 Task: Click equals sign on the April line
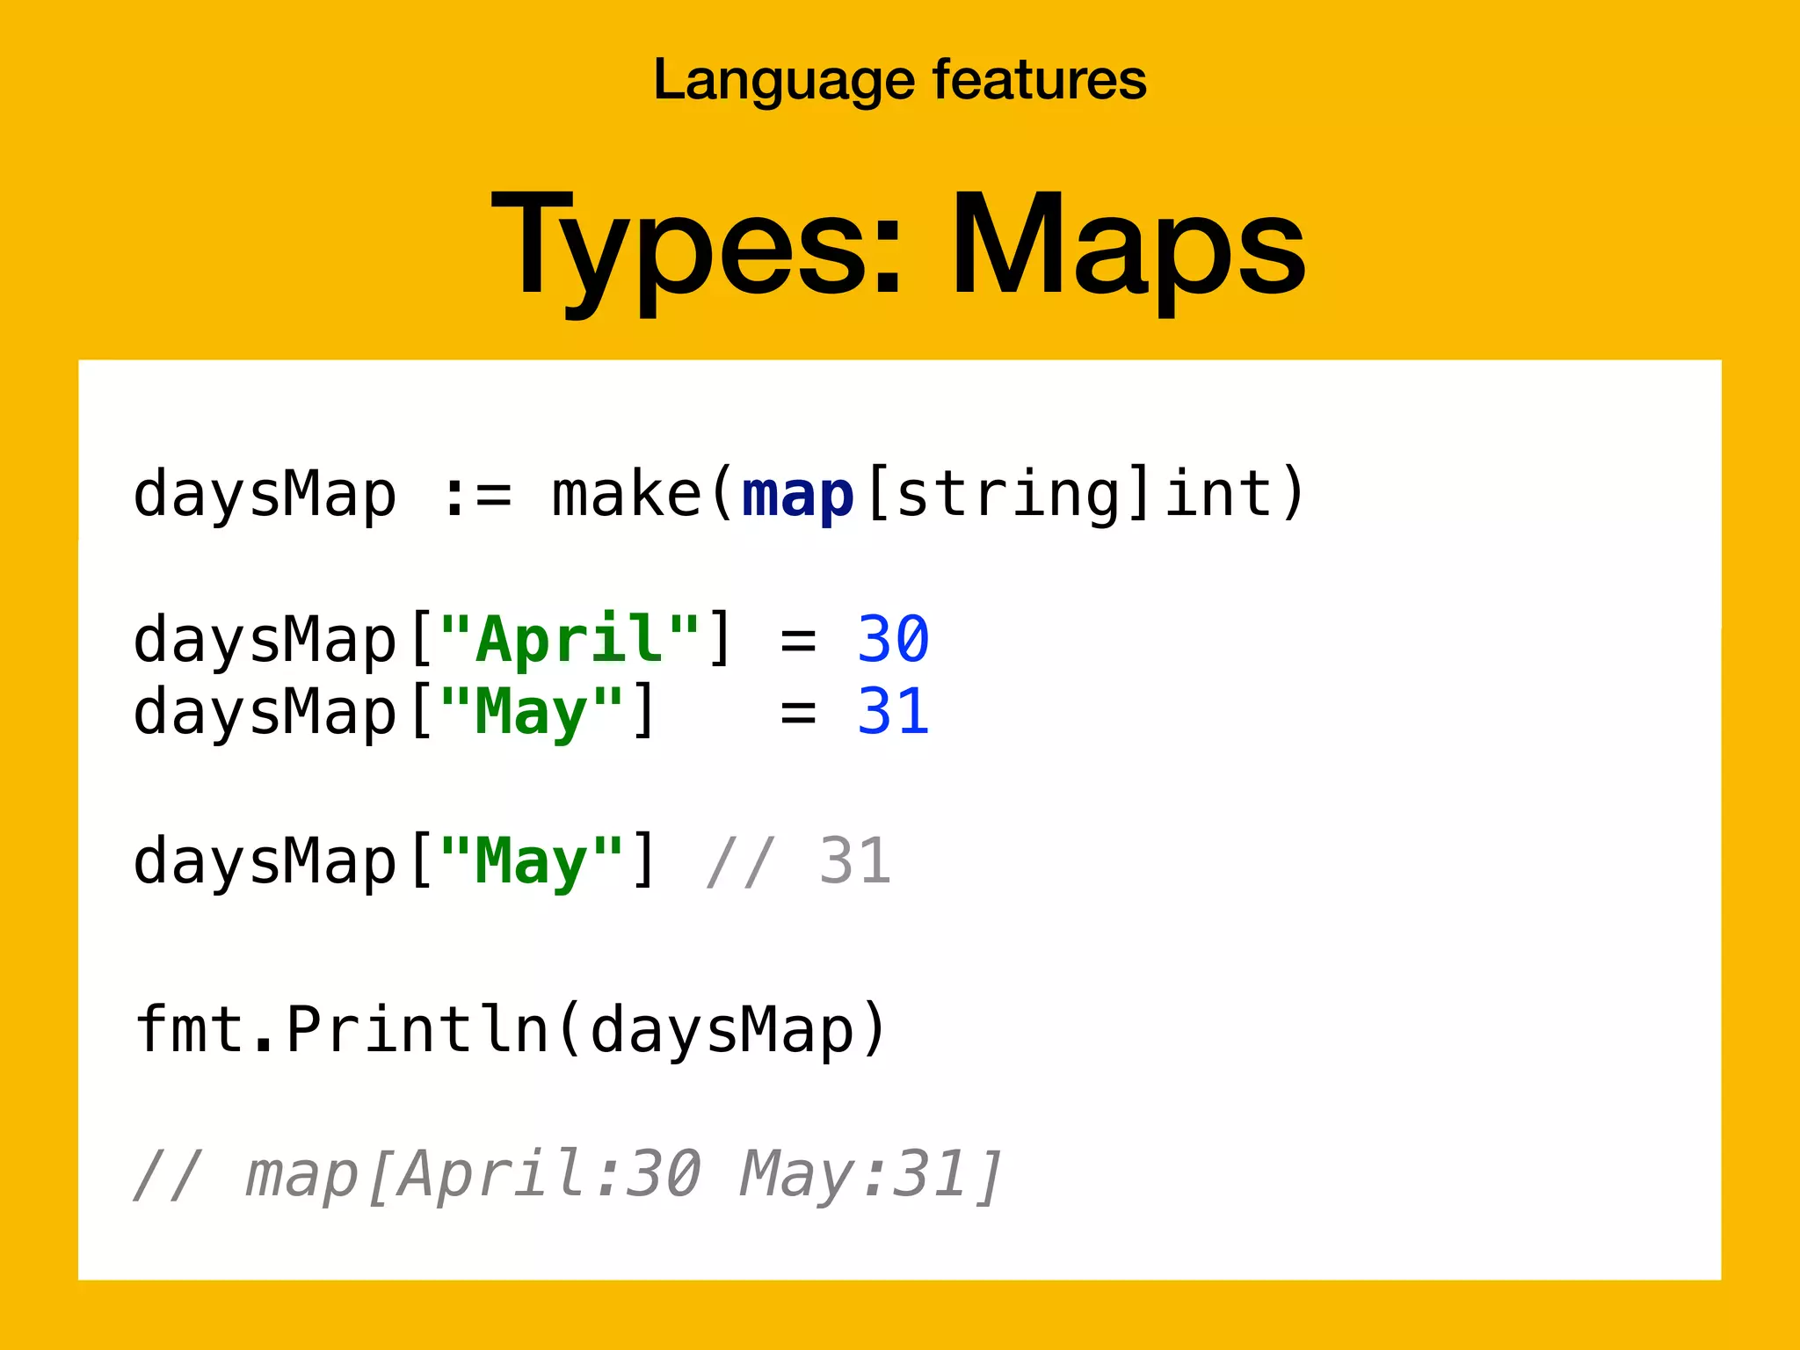pyautogui.click(x=797, y=639)
